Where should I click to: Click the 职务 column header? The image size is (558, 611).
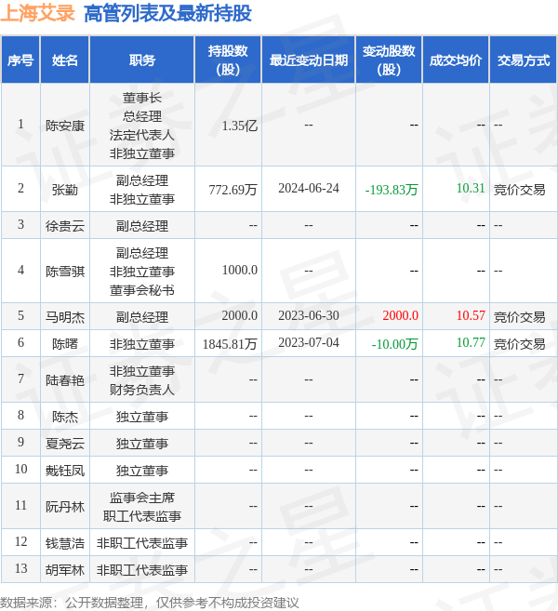pos(142,60)
